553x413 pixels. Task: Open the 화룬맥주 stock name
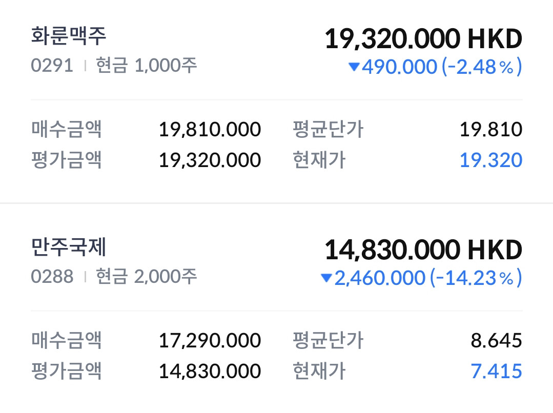[68, 36]
